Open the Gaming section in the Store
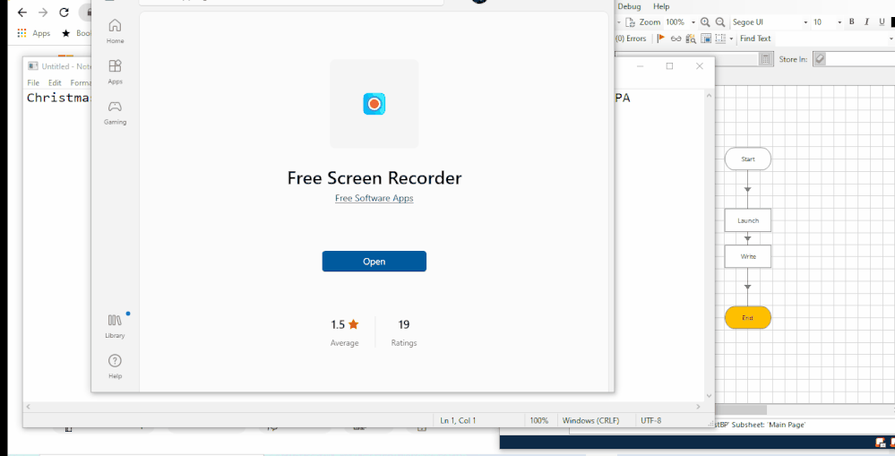This screenshot has height=456, width=895. [x=115, y=112]
